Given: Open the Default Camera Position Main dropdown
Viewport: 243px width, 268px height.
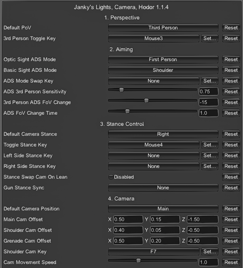Looking at the screenshot, I should coord(163,209).
